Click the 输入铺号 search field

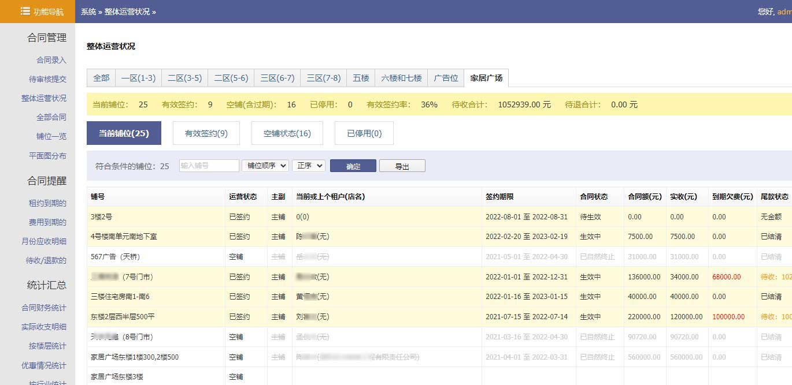pyautogui.click(x=209, y=166)
